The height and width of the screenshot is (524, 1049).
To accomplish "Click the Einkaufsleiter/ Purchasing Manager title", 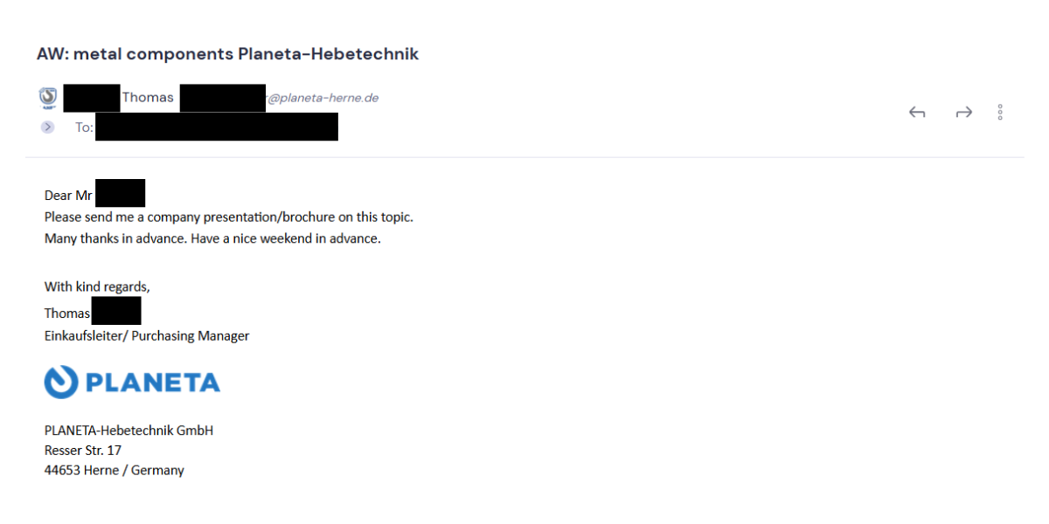I will 147,335.
